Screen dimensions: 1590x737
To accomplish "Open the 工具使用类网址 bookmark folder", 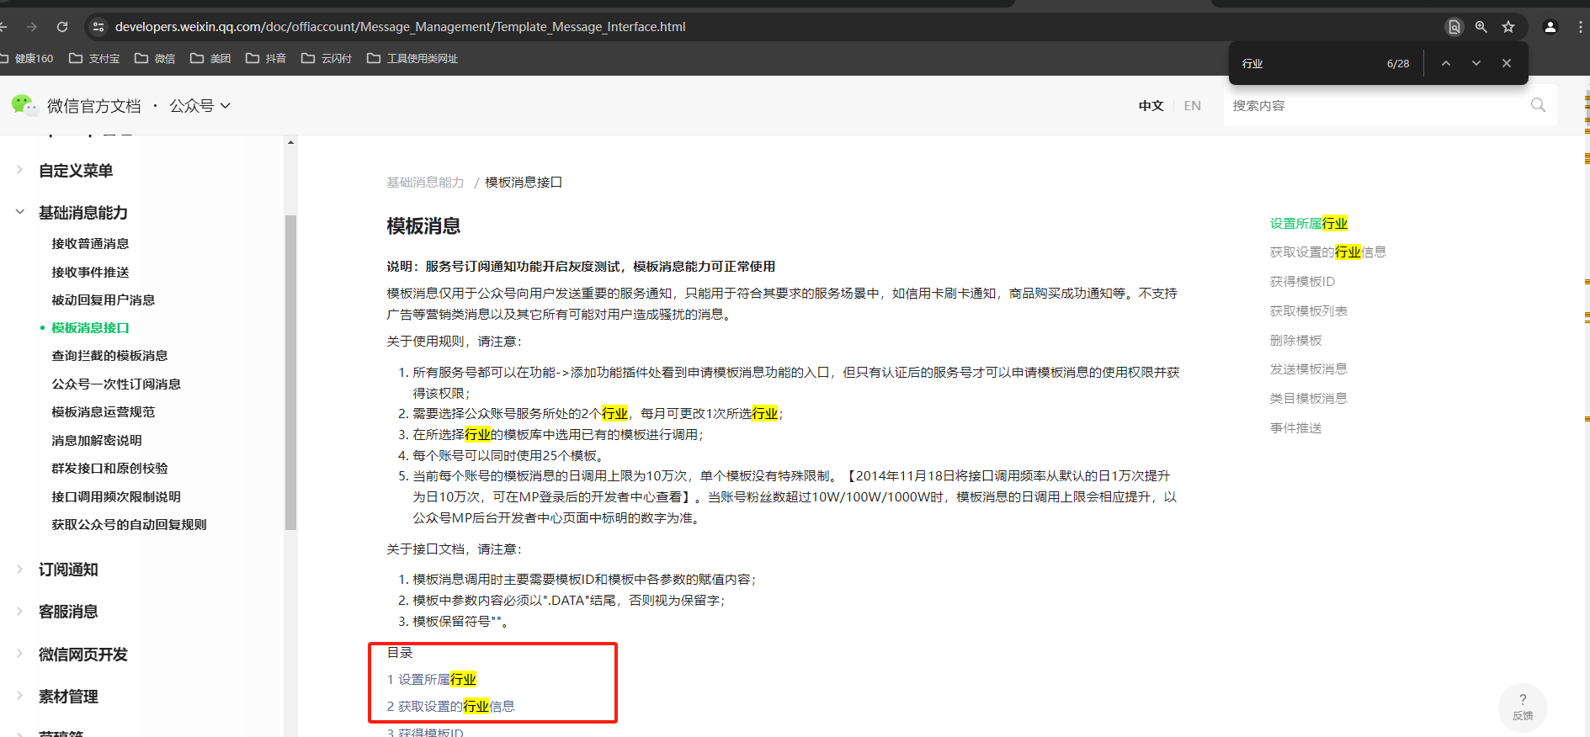I will 412,59.
